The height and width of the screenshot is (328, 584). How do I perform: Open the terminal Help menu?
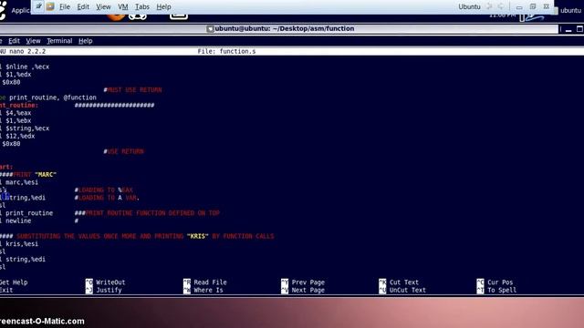(85, 41)
